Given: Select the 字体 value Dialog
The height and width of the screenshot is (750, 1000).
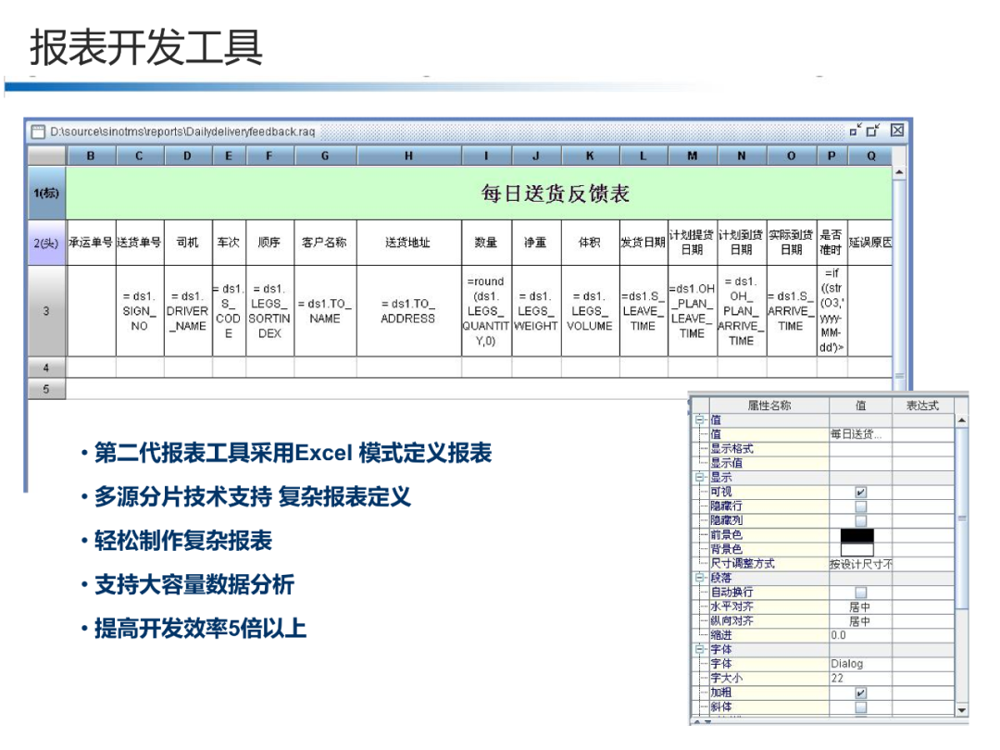Looking at the screenshot, I should 860,664.
